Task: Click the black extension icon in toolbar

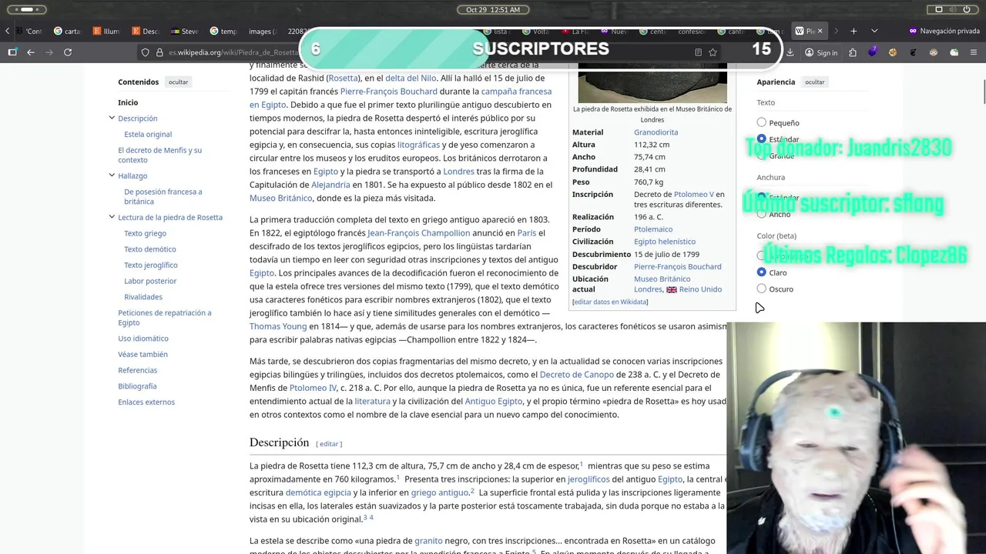Action: click(913, 52)
